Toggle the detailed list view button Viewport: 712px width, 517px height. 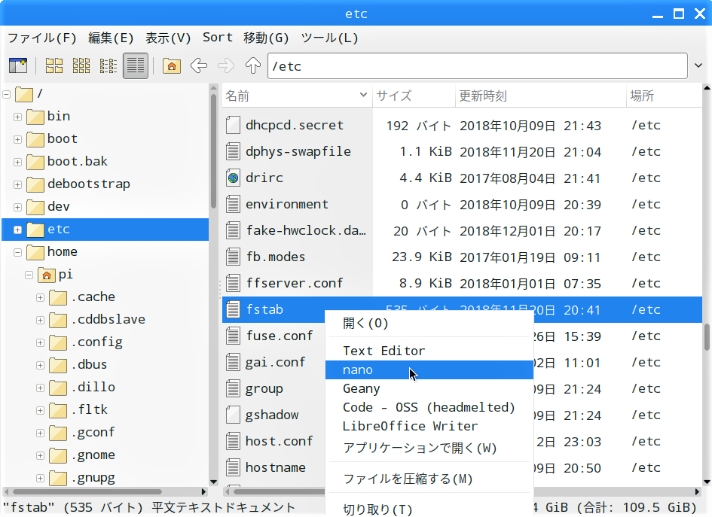[x=136, y=65]
